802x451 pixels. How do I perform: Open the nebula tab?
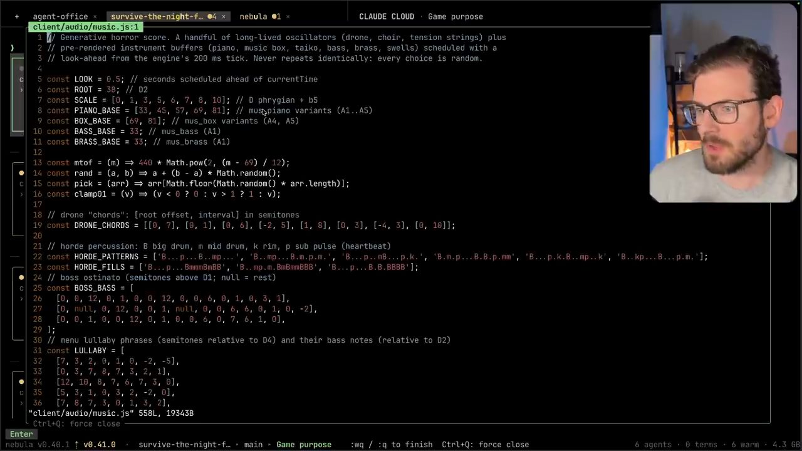(253, 17)
